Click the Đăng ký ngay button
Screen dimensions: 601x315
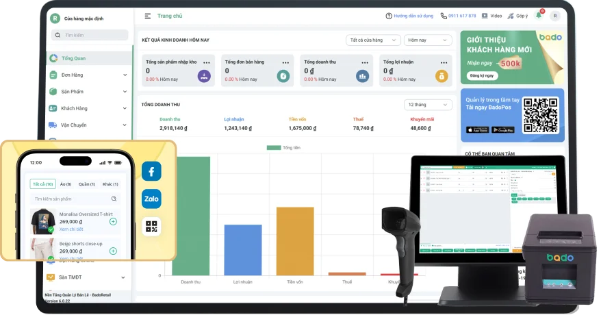point(482,76)
